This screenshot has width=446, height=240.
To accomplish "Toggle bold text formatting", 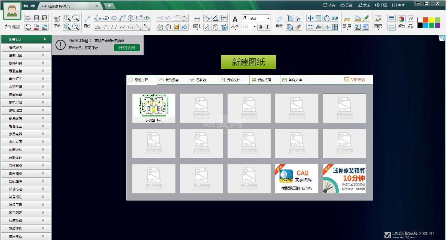I will click(x=261, y=27).
